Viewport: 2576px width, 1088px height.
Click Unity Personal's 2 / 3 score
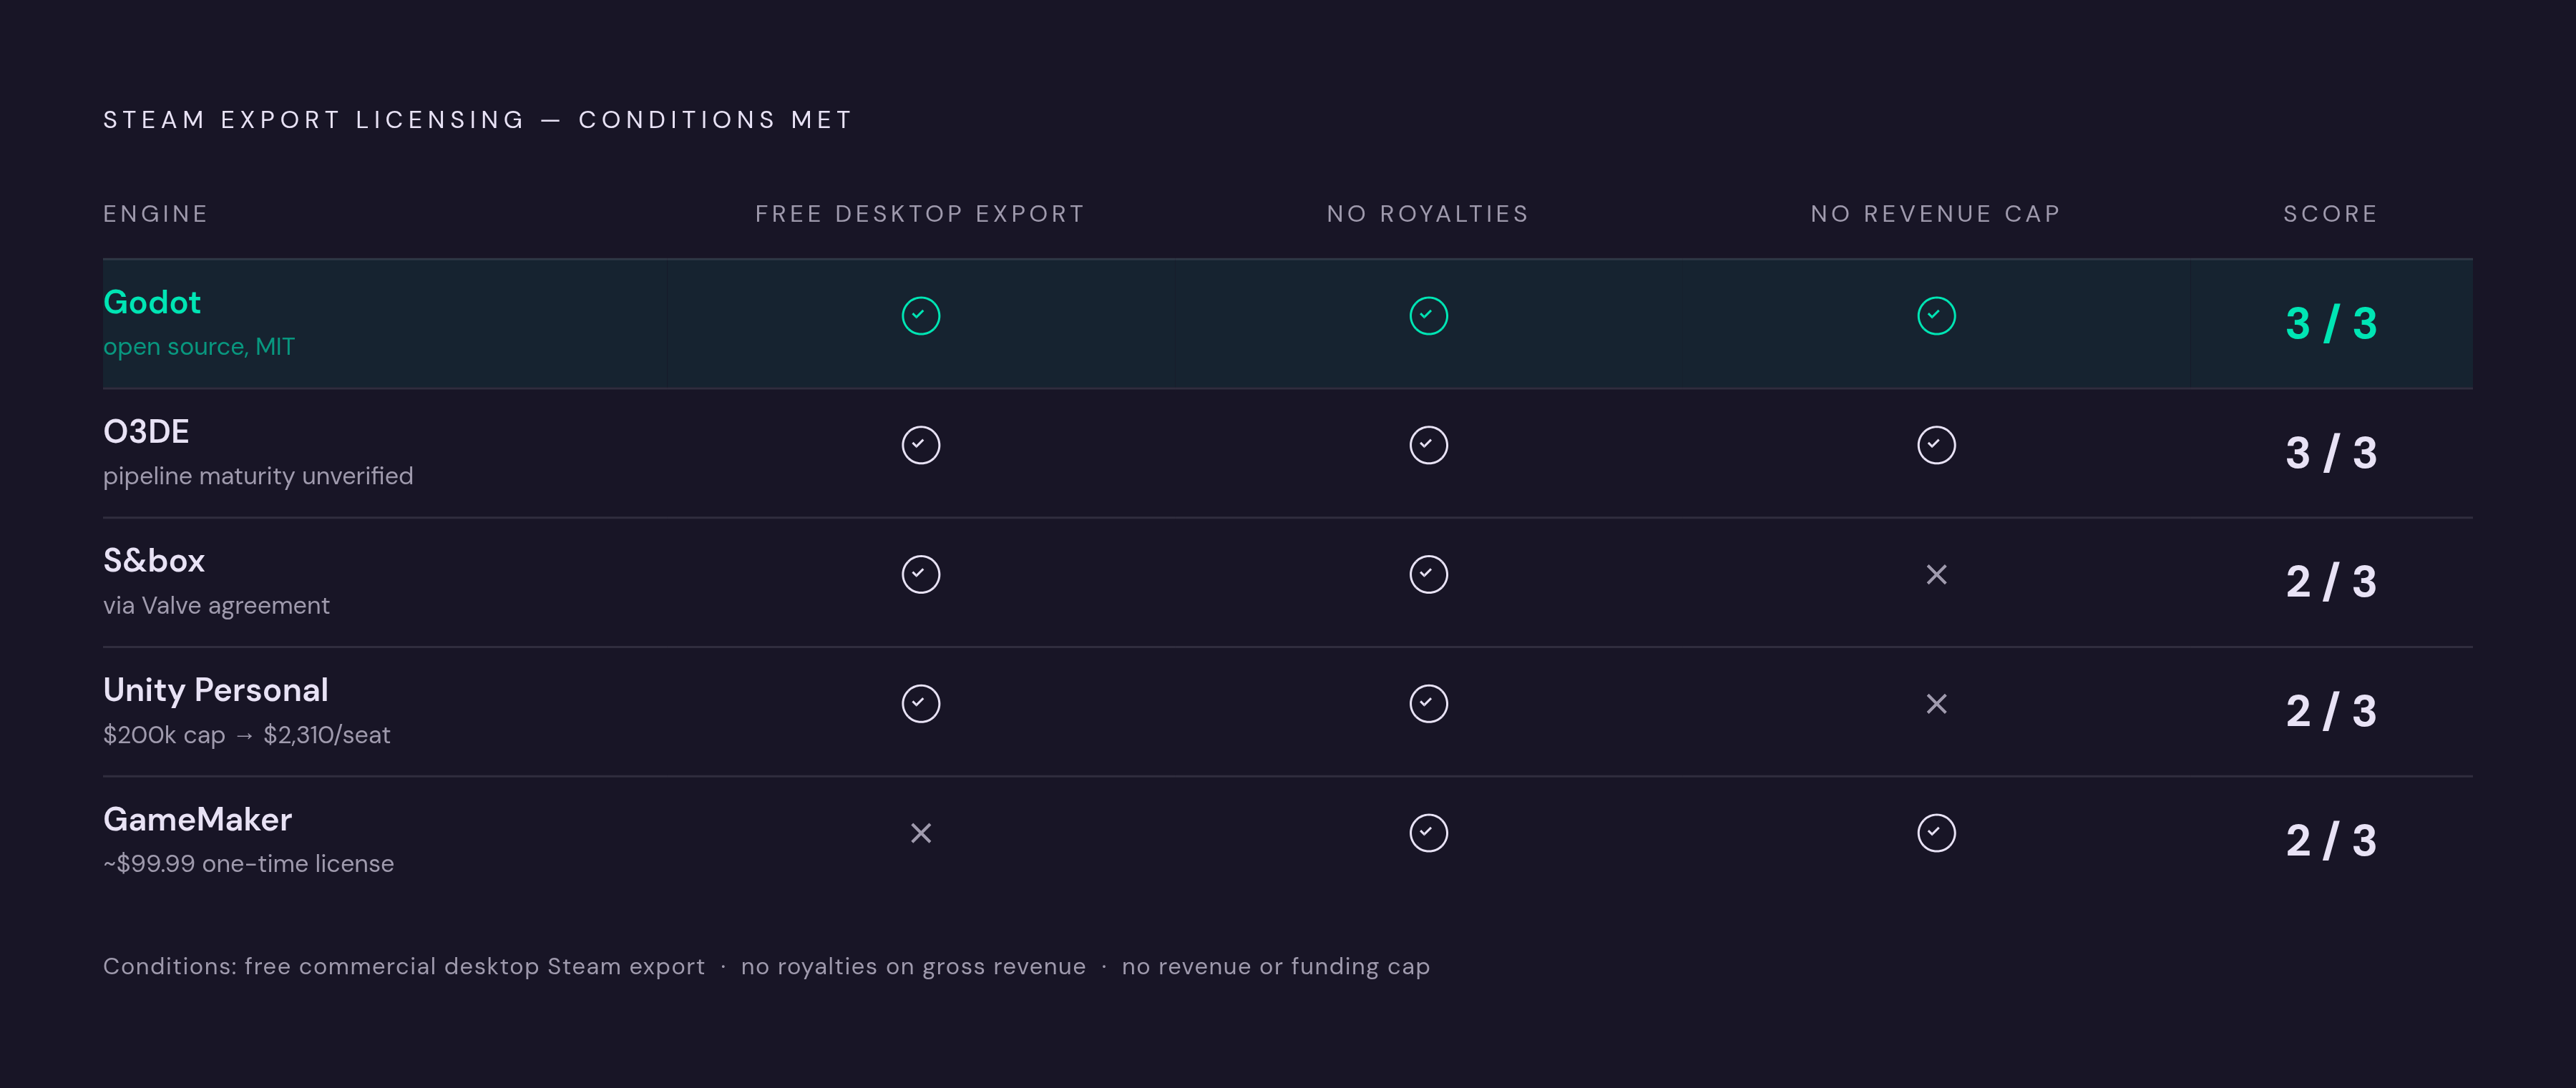pyautogui.click(x=2331, y=711)
